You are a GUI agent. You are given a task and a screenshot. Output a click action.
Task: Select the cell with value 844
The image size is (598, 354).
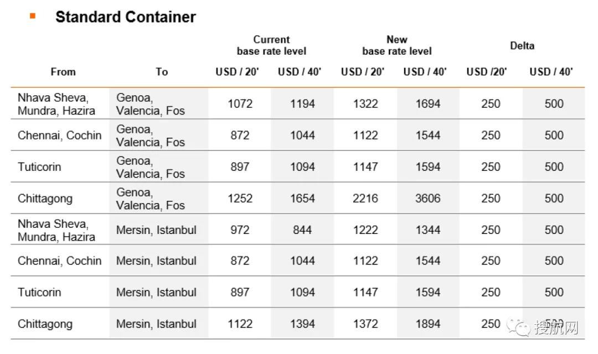pos(302,230)
